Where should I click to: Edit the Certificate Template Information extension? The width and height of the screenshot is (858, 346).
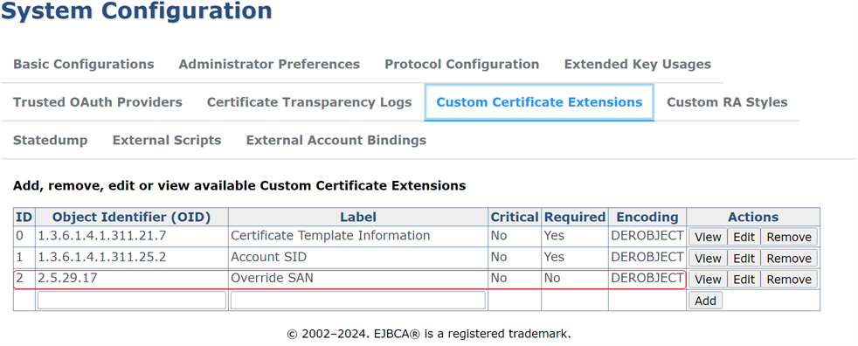[x=744, y=237]
